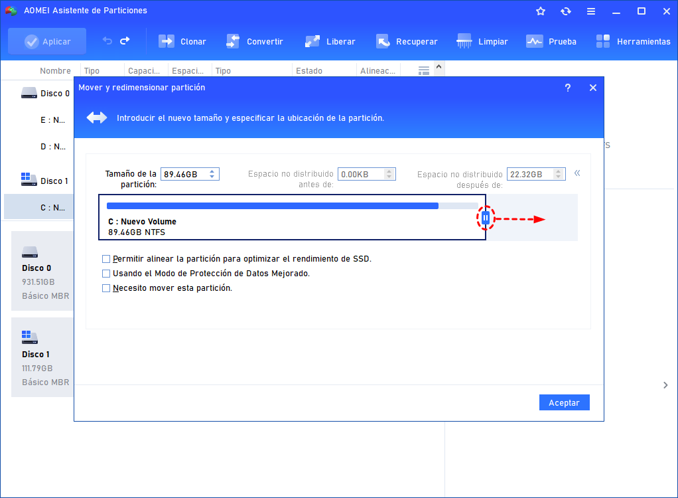Close the Mover y redimensionar partición dialog
Viewport: 678px width, 498px height.
coord(593,88)
